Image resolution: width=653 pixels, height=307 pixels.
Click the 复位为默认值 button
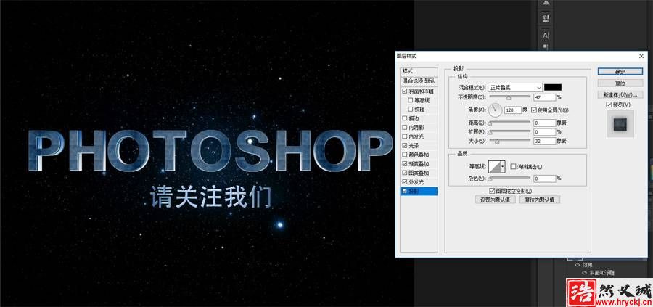click(x=540, y=200)
